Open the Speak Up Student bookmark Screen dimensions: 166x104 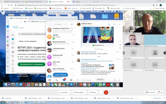tap(56, 8)
